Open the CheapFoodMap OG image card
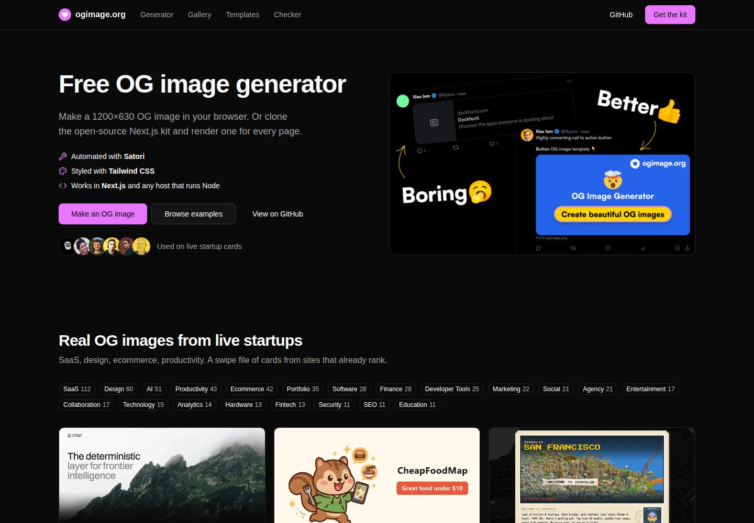This screenshot has width=754, height=523. 377,475
